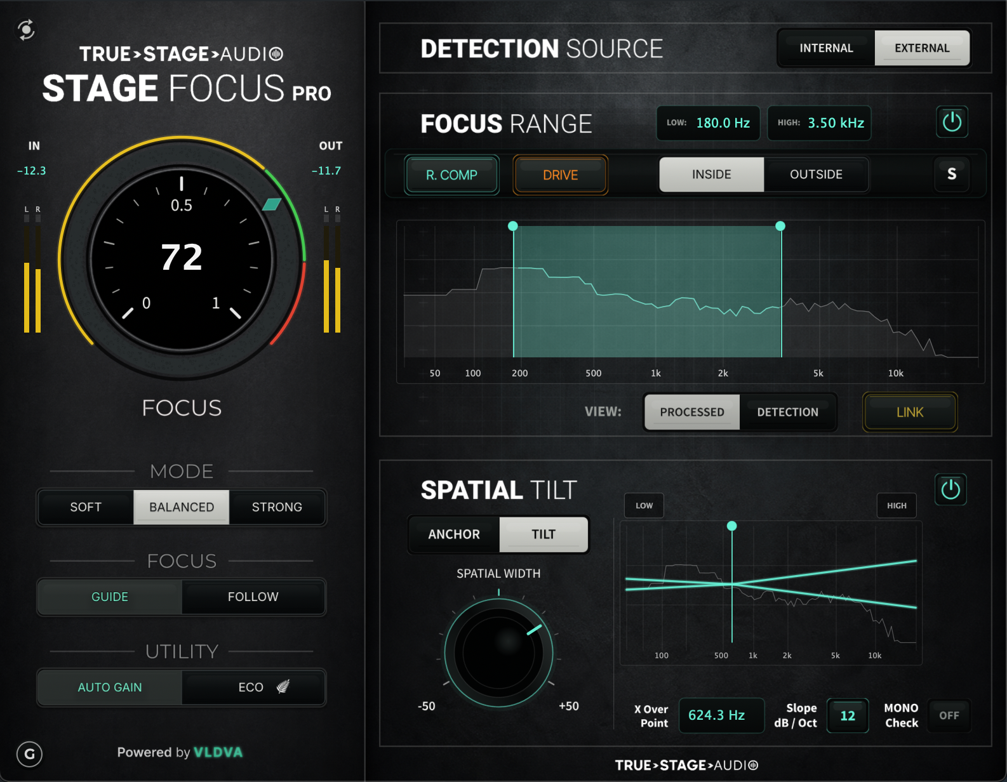Click the HIGH frequency field 3.50 kHz
The width and height of the screenshot is (1007, 782).
(819, 123)
